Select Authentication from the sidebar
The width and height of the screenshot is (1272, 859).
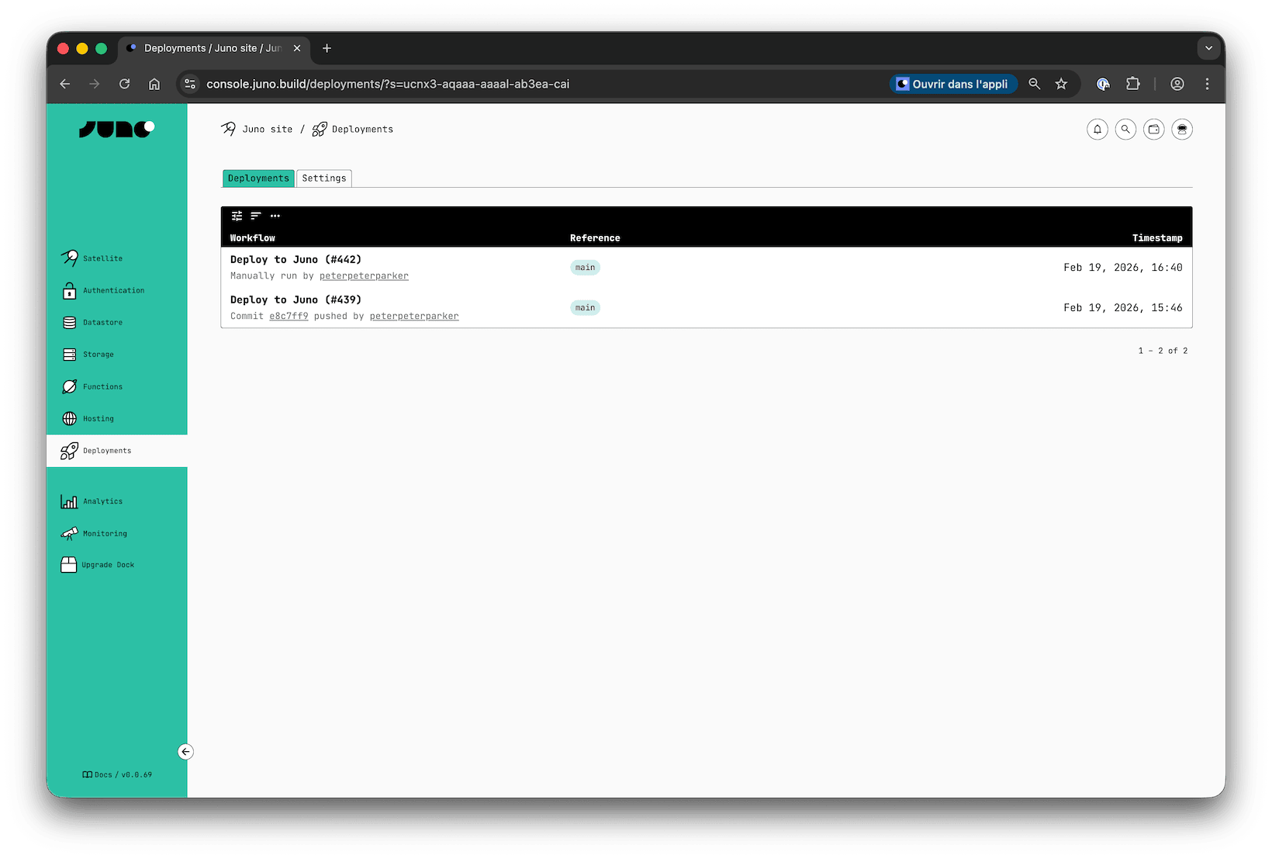click(x=113, y=290)
